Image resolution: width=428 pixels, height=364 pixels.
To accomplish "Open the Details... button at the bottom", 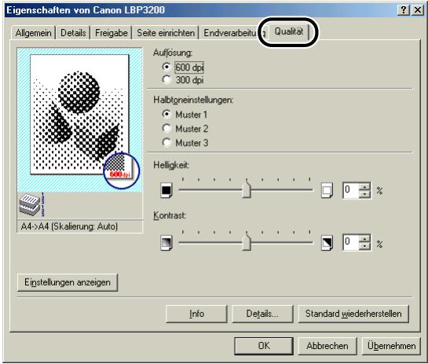I will pos(262,314).
